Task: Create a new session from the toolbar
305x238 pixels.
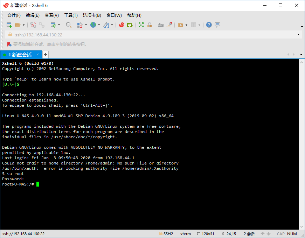Action: tap(8, 25)
